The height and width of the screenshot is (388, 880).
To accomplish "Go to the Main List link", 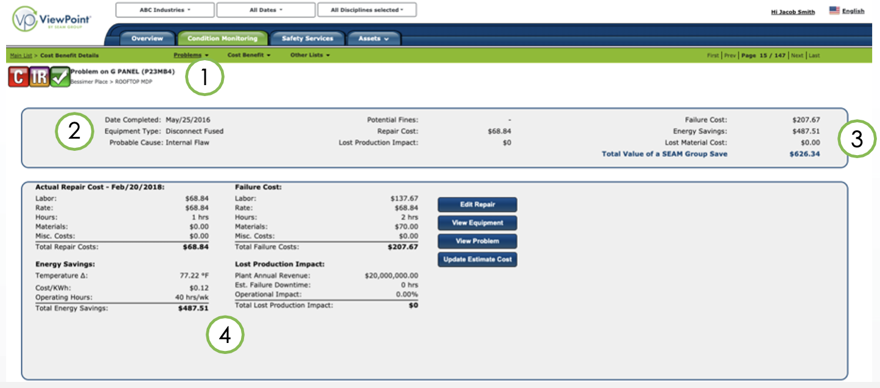I will [20, 55].
